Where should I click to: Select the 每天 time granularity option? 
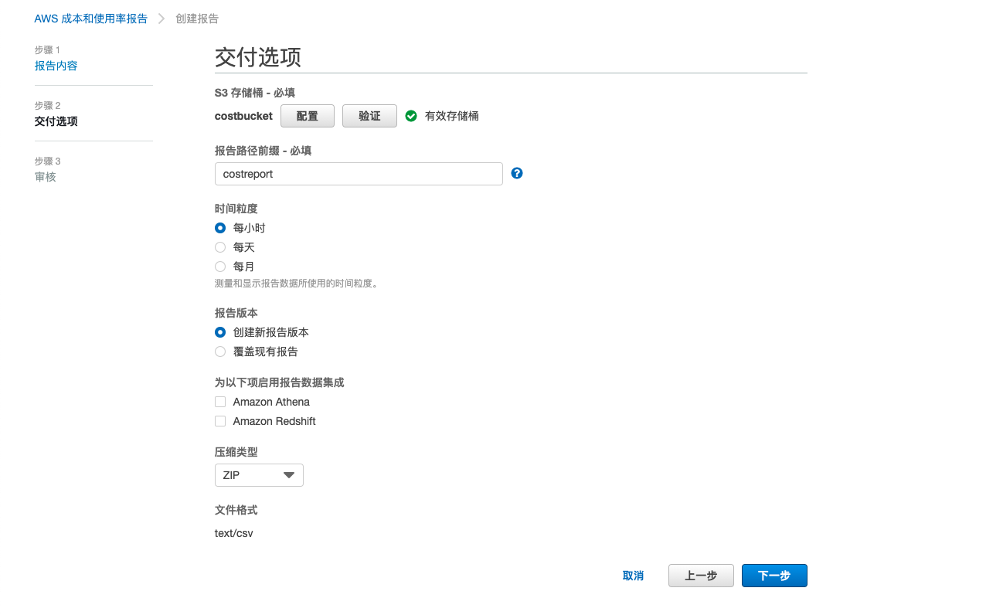point(220,247)
